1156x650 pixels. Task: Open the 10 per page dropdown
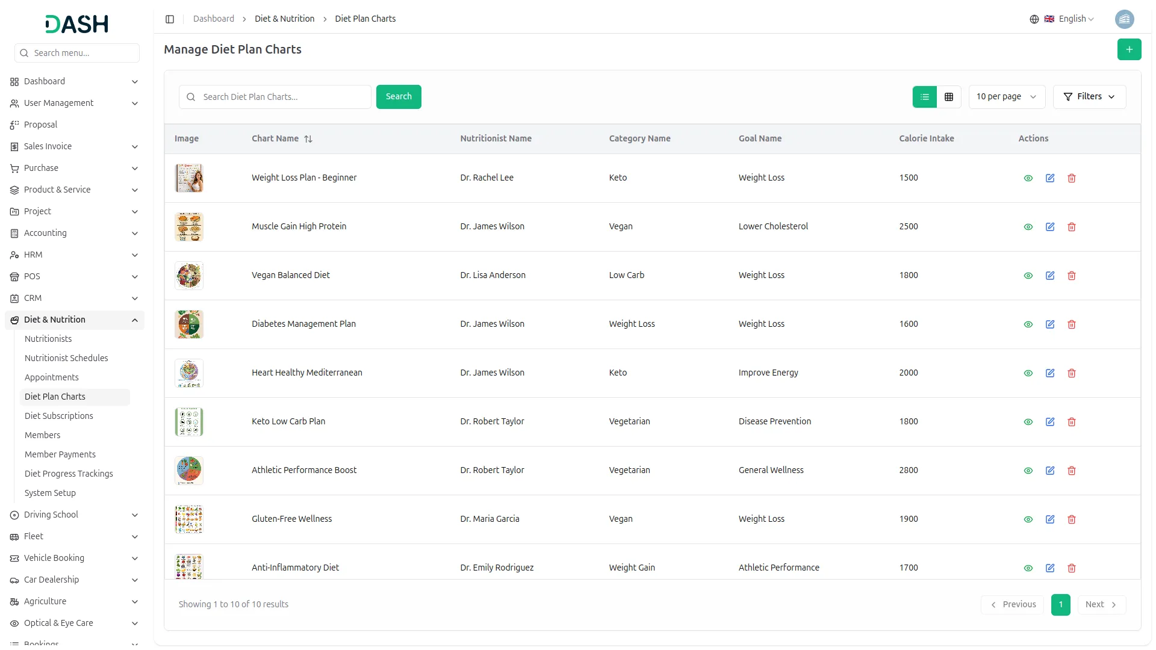click(x=1006, y=97)
